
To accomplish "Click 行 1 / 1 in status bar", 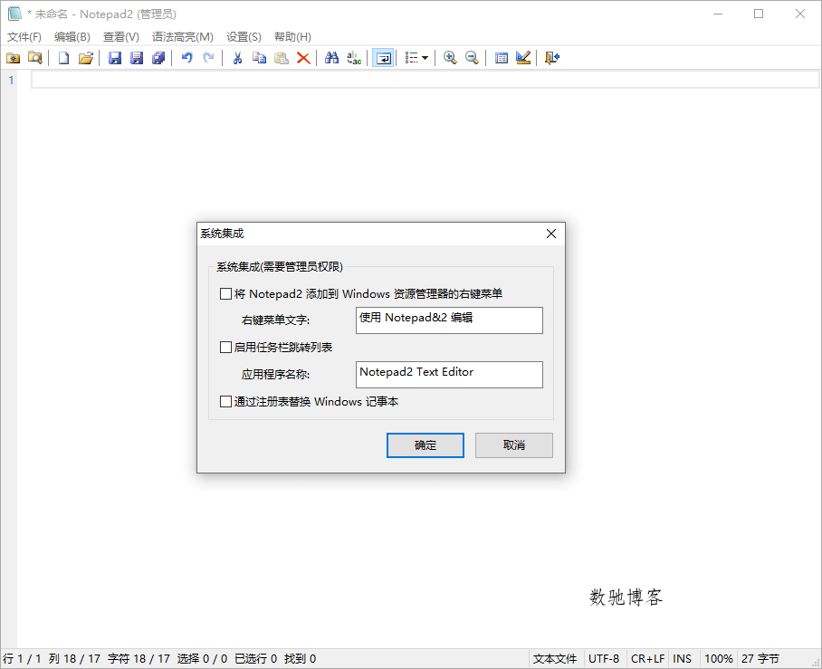I will [22, 659].
